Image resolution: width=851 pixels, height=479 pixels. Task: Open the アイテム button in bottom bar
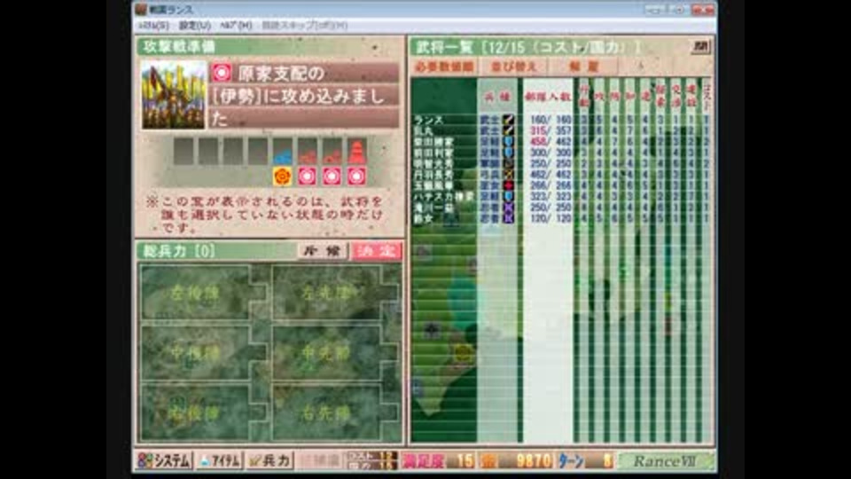220,460
